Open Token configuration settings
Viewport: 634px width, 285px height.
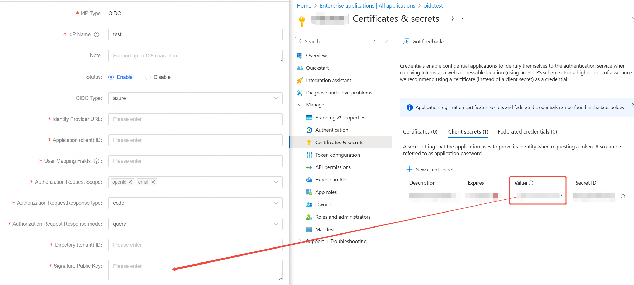click(x=338, y=155)
